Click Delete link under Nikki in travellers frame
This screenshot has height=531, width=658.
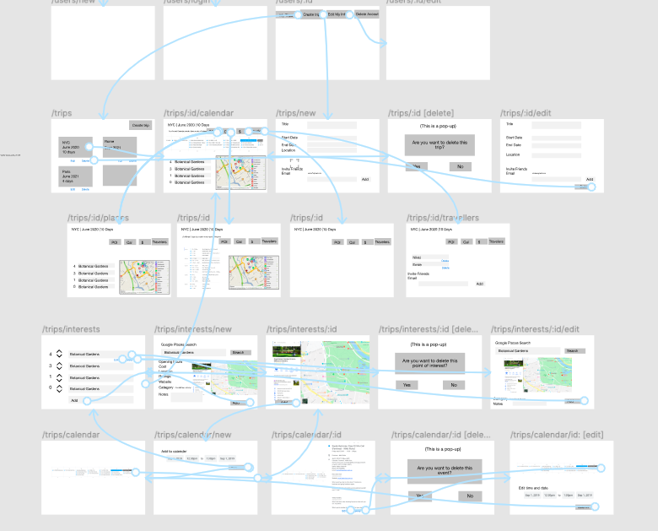pyautogui.click(x=445, y=261)
